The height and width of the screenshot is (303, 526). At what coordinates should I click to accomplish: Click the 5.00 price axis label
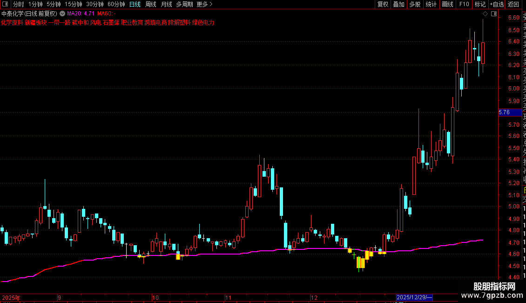[513, 207]
